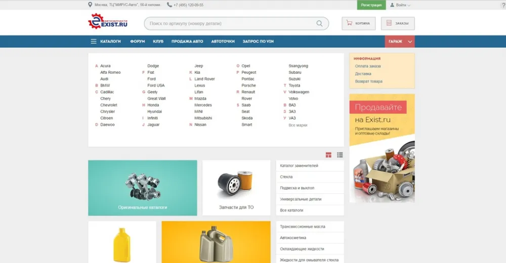Open Все каталоги
The height and width of the screenshot is (263, 506).
click(310, 210)
